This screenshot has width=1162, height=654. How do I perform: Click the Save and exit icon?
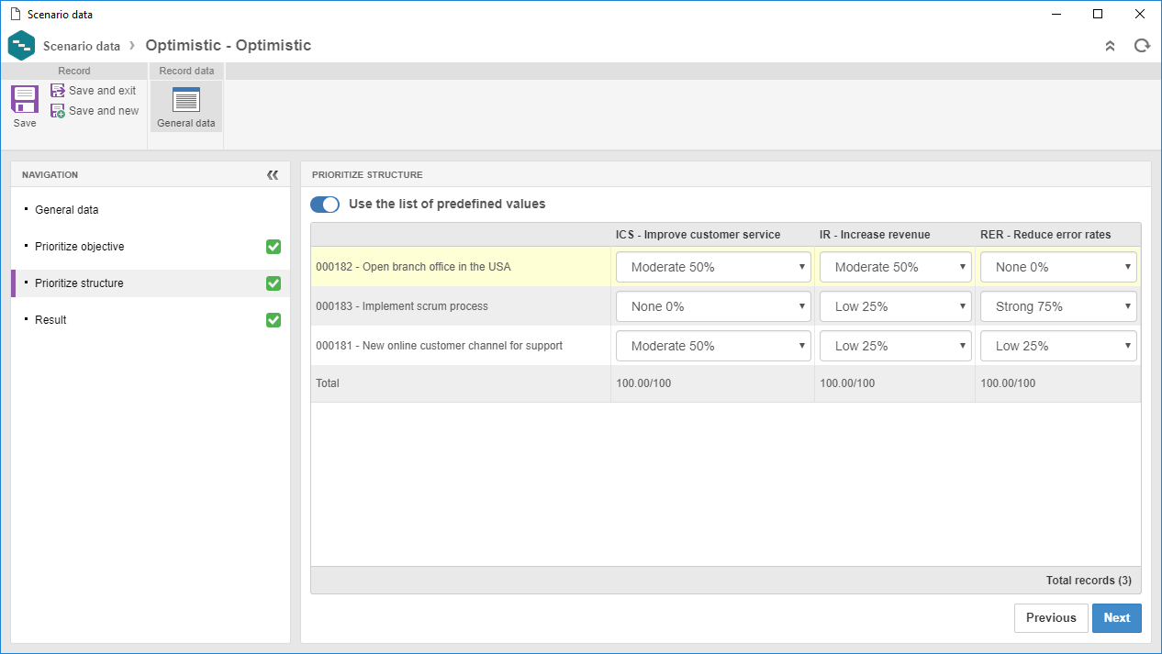pyautogui.click(x=58, y=91)
